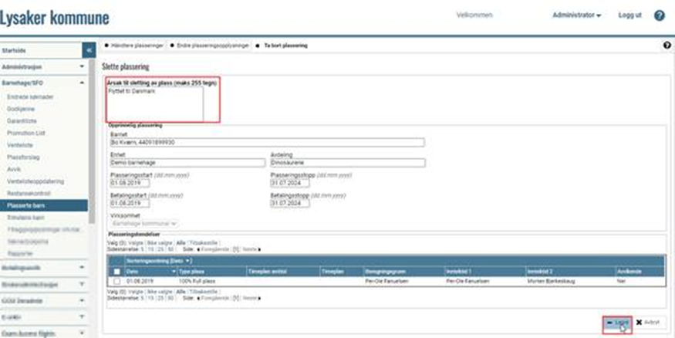Image resolution: width=675 pixels, height=338 pixels.
Task: Click the small black help icon below header
Action: 667,46
